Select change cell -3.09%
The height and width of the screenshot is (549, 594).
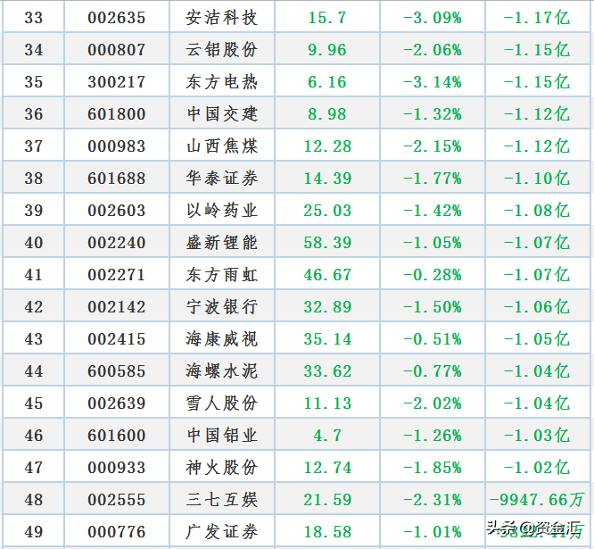coord(433,18)
